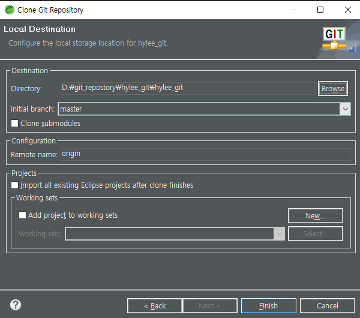The width and height of the screenshot is (360, 318).
Task: Click the New... working set button
Action: coord(315,216)
